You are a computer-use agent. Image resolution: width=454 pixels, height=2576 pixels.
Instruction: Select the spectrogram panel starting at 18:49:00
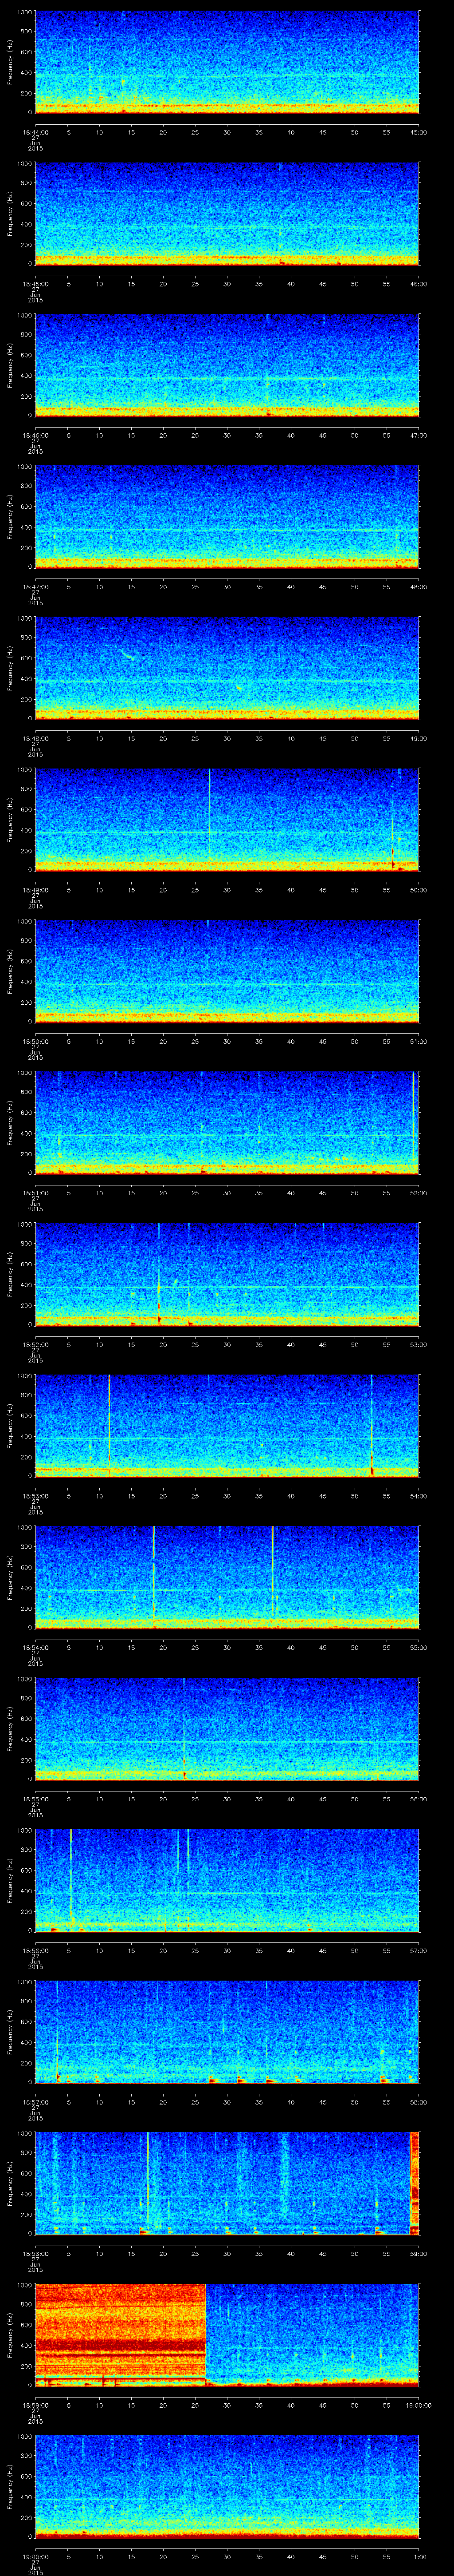[x=227, y=820]
